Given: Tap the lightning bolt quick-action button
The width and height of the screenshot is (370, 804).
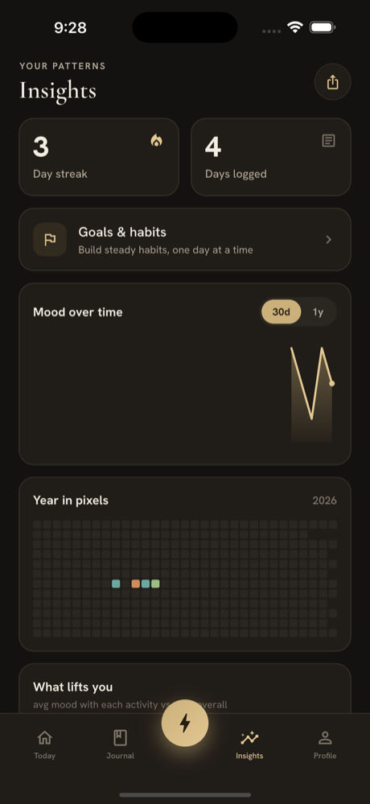Looking at the screenshot, I should tap(185, 723).
